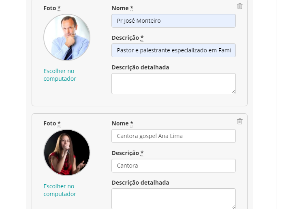Grab resize handle of José's detailed description box
Screen dimensions: 282x209
[x=233, y=92]
